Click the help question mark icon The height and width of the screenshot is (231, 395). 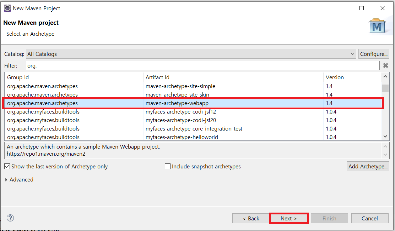click(10, 218)
